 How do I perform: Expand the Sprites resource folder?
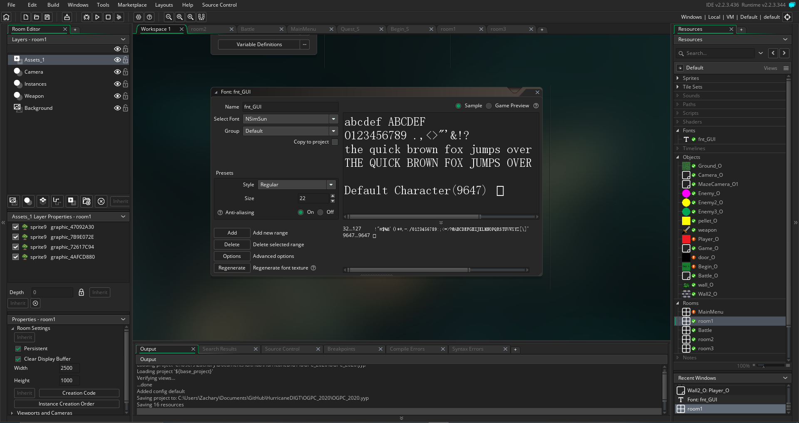coord(677,78)
